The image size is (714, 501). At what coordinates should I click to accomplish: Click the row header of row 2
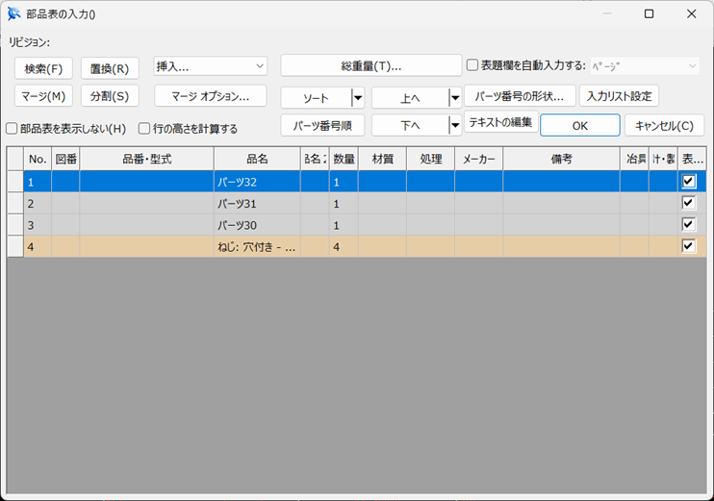point(15,203)
